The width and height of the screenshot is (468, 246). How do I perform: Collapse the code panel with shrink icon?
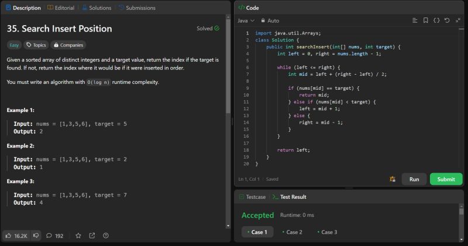pyautogui.click(x=457, y=20)
